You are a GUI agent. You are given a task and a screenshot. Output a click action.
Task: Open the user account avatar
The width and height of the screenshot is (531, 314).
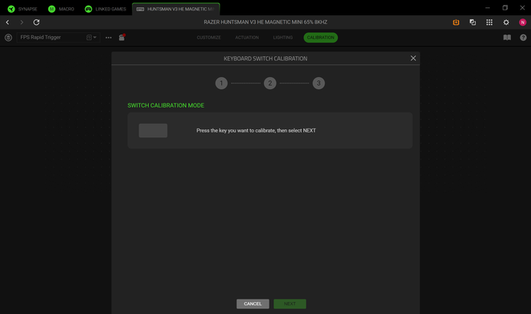pyautogui.click(x=522, y=22)
